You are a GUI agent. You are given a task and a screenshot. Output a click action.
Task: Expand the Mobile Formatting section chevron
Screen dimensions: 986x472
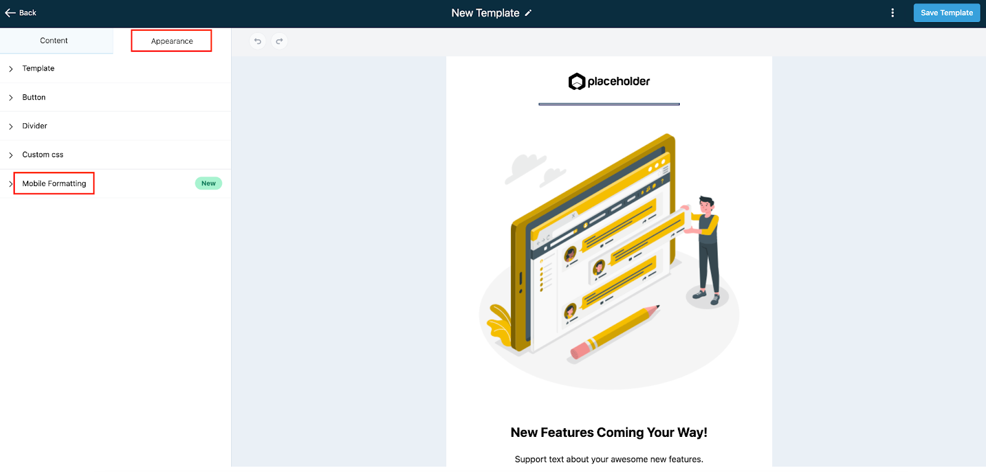10,184
